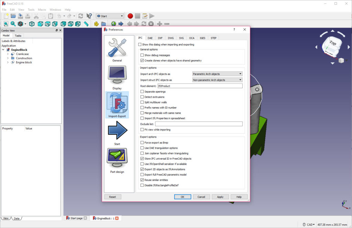Click the Draw Style icon

(20, 24)
